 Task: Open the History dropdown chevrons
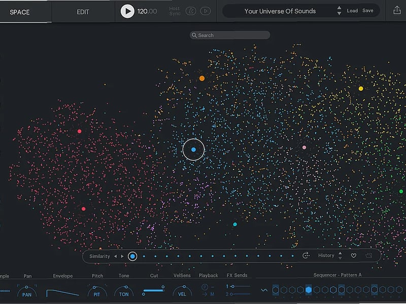(x=340, y=256)
